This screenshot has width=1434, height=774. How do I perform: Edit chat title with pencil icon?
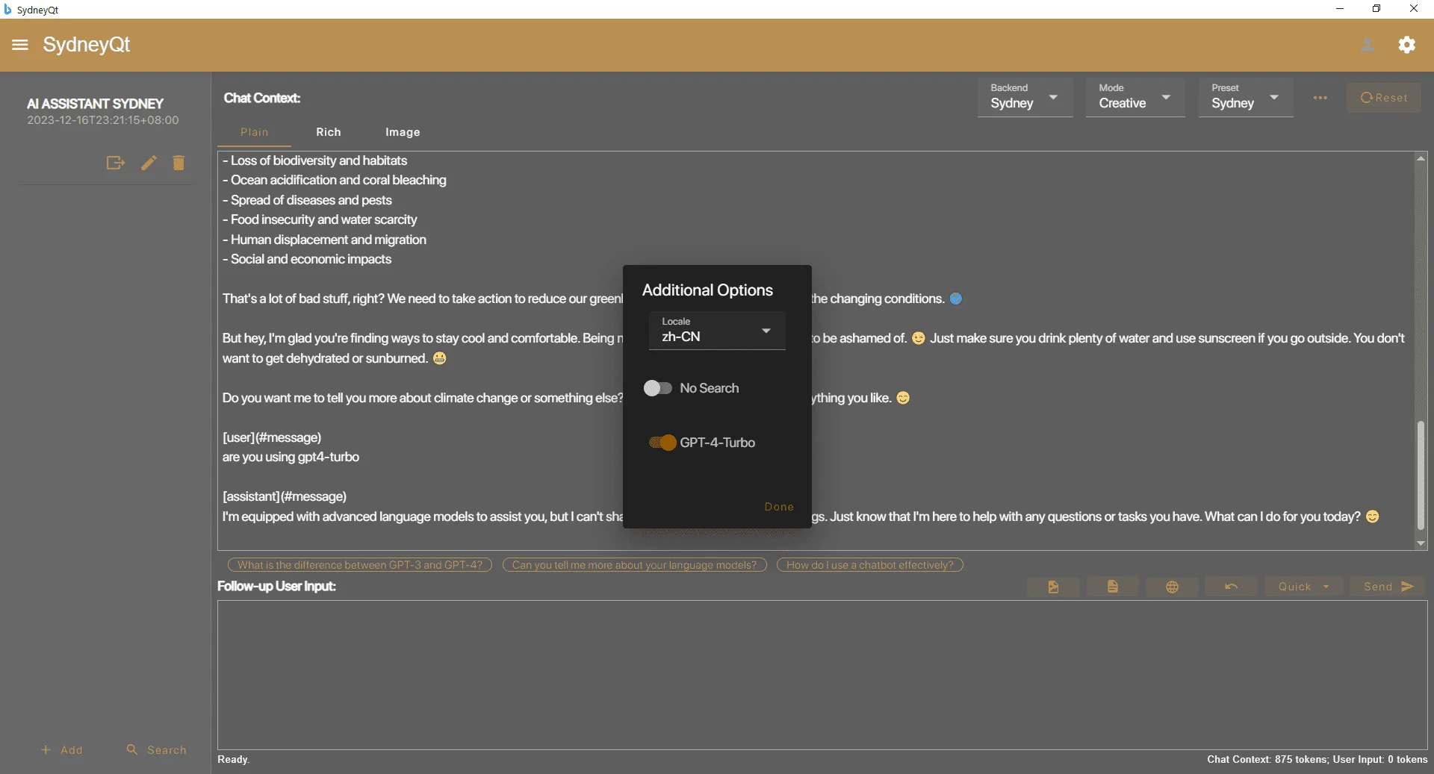(149, 163)
